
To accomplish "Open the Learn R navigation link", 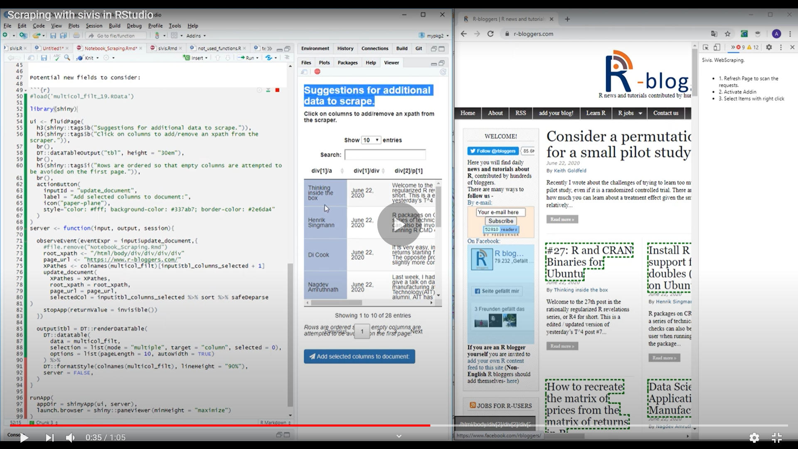I will pos(596,113).
